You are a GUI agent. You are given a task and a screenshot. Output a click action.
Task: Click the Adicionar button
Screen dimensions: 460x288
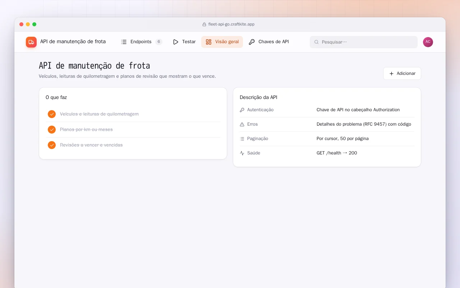[x=402, y=73]
